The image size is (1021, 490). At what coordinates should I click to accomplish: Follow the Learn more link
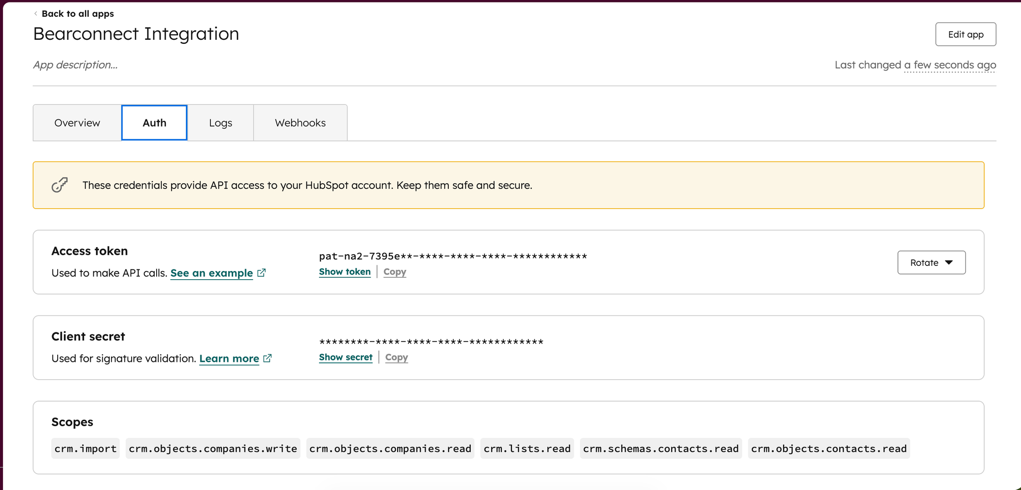tap(229, 359)
